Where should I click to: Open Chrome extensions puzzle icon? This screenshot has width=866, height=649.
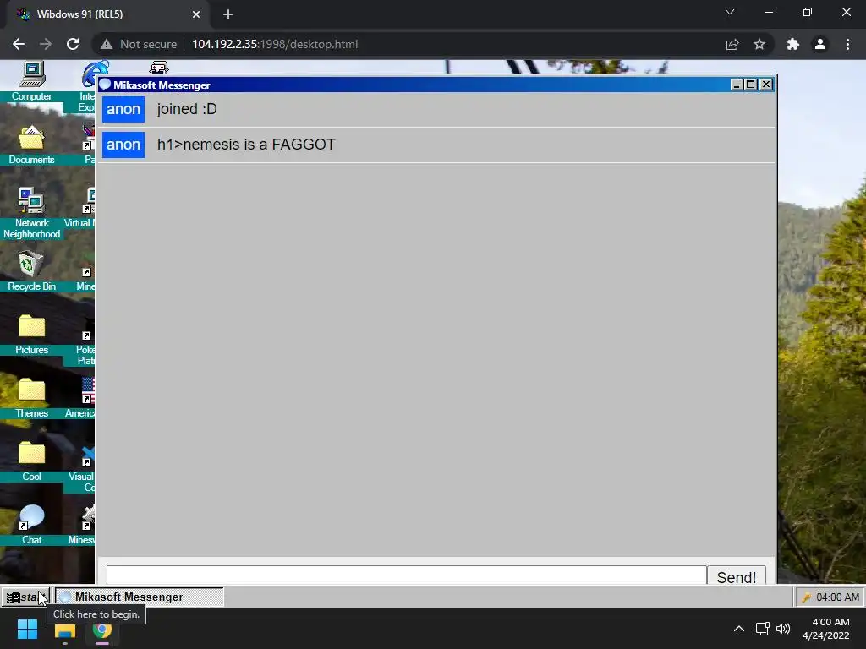[x=793, y=44]
